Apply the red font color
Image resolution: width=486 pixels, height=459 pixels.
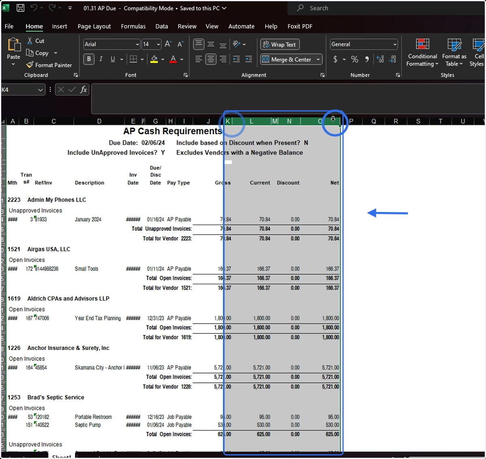pyautogui.click(x=173, y=59)
